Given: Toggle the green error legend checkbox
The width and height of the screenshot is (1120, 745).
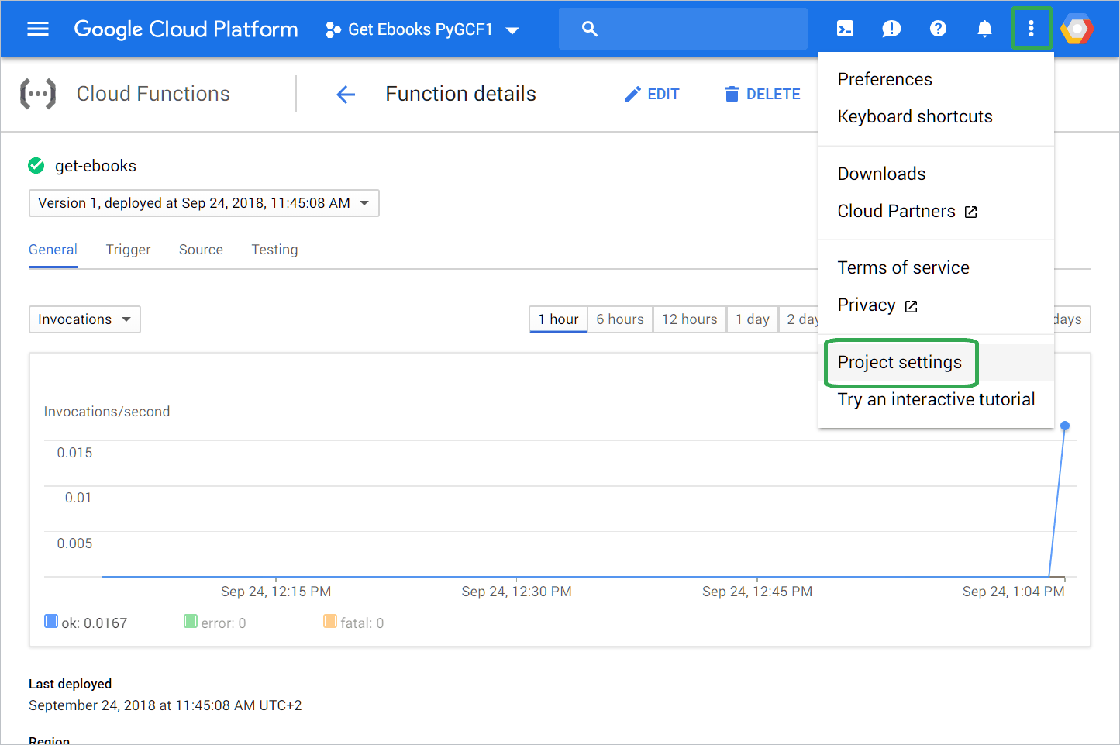Looking at the screenshot, I should (191, 622).
